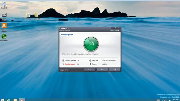Launch Internet Explorer from taskbar

click(9, 100)
